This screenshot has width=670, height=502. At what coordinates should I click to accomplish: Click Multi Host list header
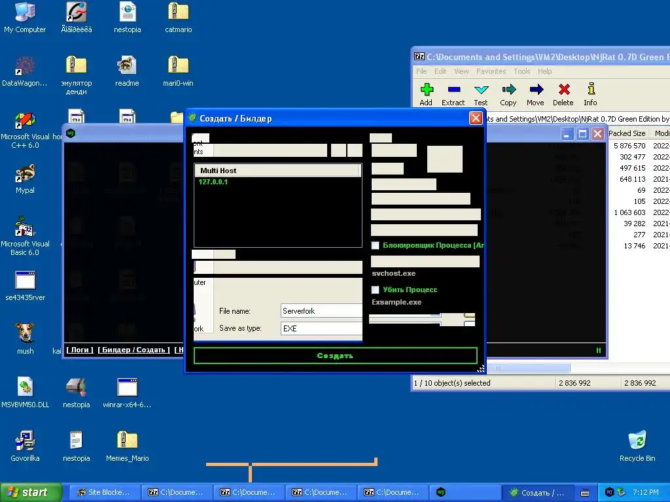(277, 171)
